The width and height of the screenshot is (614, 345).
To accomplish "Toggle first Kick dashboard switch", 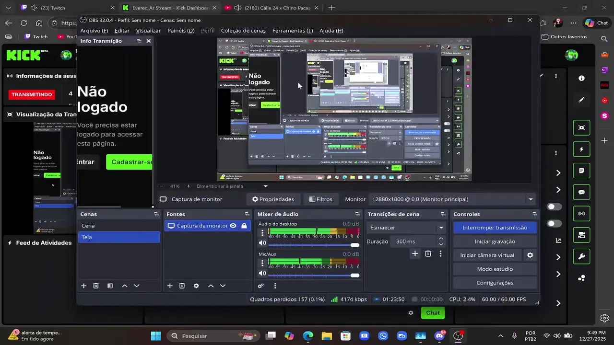I will click(x=555, y=207).
